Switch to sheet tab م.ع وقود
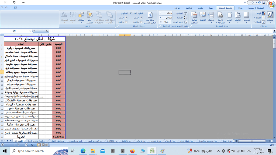Image resolution: width=276 pixels, height=155 pixels. (x=140, y=141)
